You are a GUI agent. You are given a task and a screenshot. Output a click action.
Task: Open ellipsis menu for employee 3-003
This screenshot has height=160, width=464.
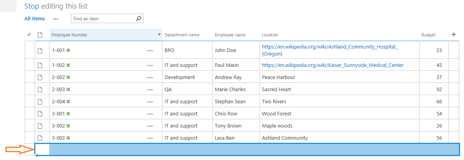tap(150, 138)
